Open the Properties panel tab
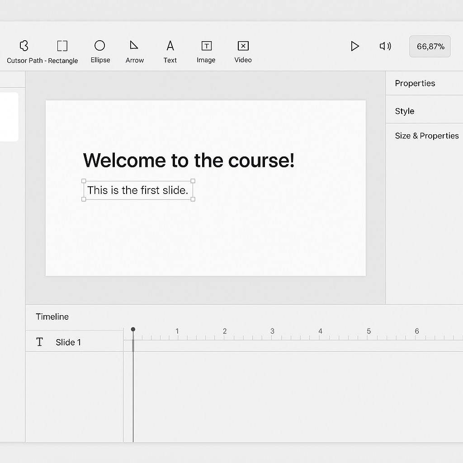The height and width of the screenshot is (463, 463). [415, 83]
